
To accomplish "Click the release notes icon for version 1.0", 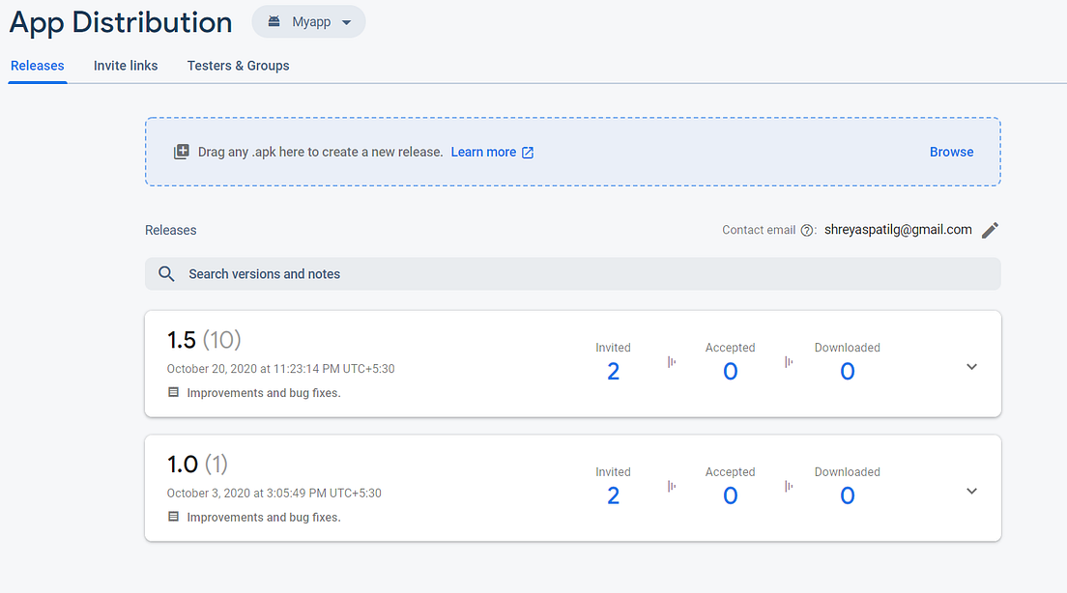I will coord(174,517).
